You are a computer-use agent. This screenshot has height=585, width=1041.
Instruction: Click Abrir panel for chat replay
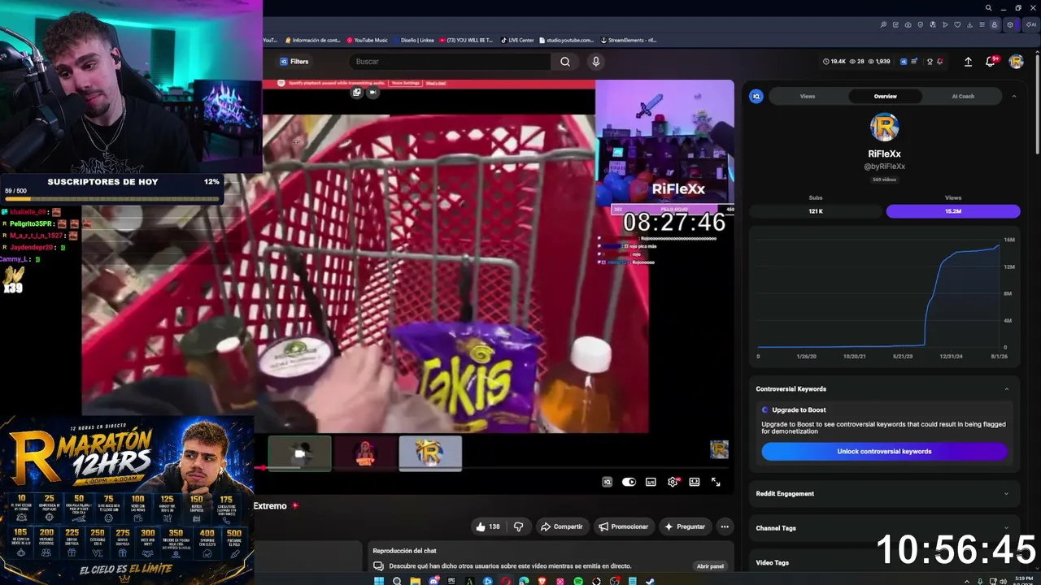[710, 566]
